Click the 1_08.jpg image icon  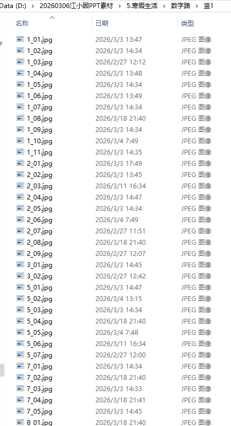coord(20,118)
